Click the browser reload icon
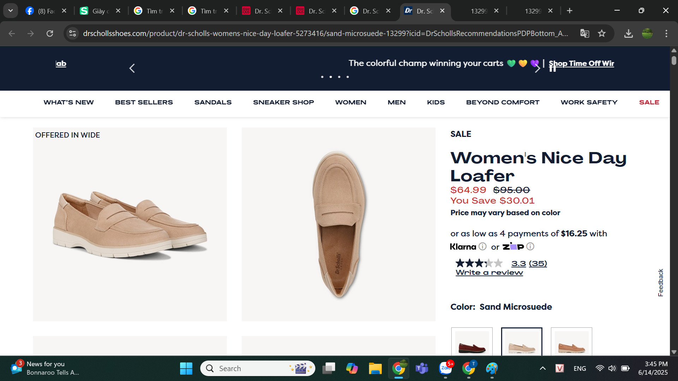 click(50, 34)
